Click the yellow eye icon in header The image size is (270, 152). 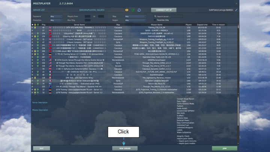click(x=127, y=10)
